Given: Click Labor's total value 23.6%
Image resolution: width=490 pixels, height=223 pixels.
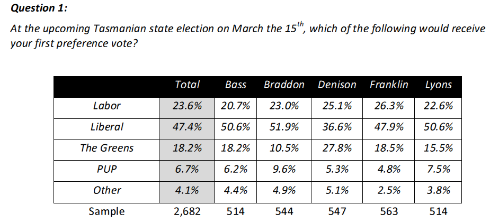Looking at the screenshot, I should coord(187,106).
